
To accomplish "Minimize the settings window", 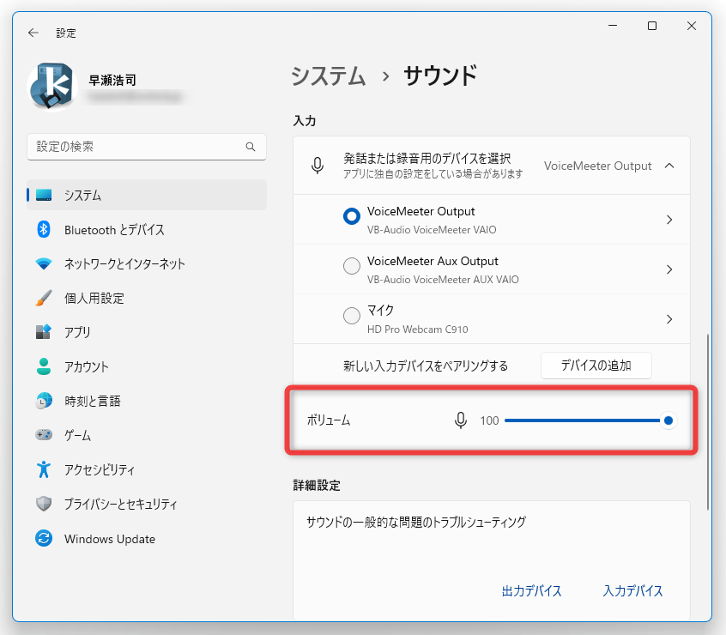I will [613, 26].
